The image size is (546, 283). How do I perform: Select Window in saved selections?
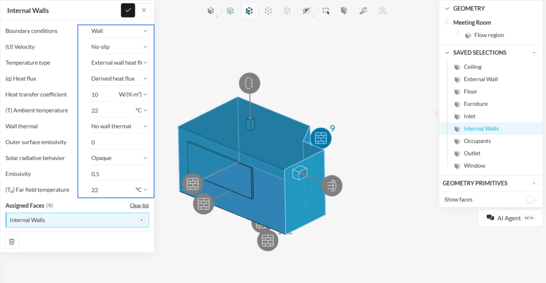(474, 166)
